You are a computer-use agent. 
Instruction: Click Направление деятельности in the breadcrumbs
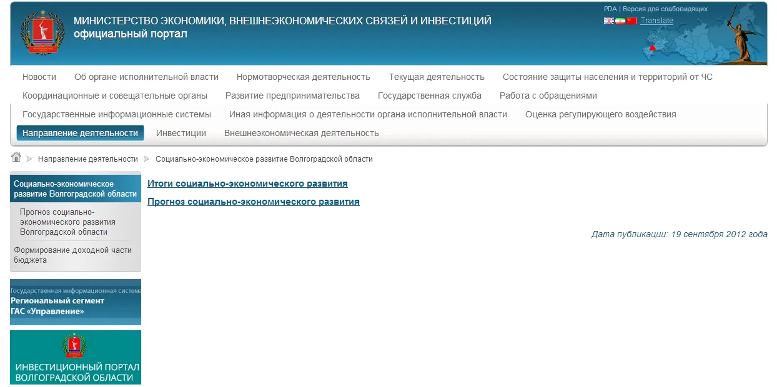click(88, 159)
